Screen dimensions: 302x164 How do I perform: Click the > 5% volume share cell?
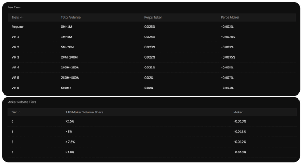[69, 132]
